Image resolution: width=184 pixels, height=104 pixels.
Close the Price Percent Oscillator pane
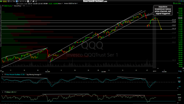[x=3, y=75]
